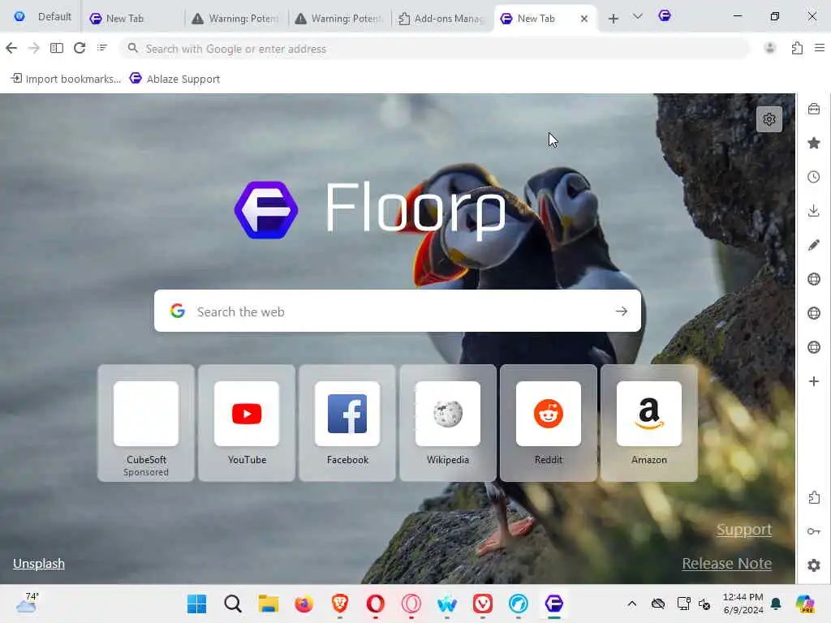Open the Amazon shortcut tile

(649, 423)
